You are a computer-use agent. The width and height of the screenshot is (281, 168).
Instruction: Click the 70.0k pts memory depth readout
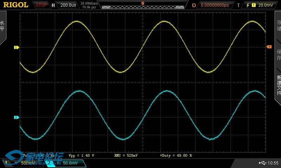click(x=89, y=7)
